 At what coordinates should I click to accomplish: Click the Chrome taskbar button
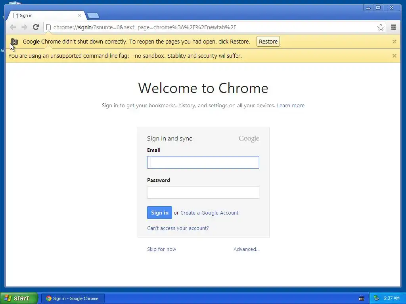coord(73,298)
